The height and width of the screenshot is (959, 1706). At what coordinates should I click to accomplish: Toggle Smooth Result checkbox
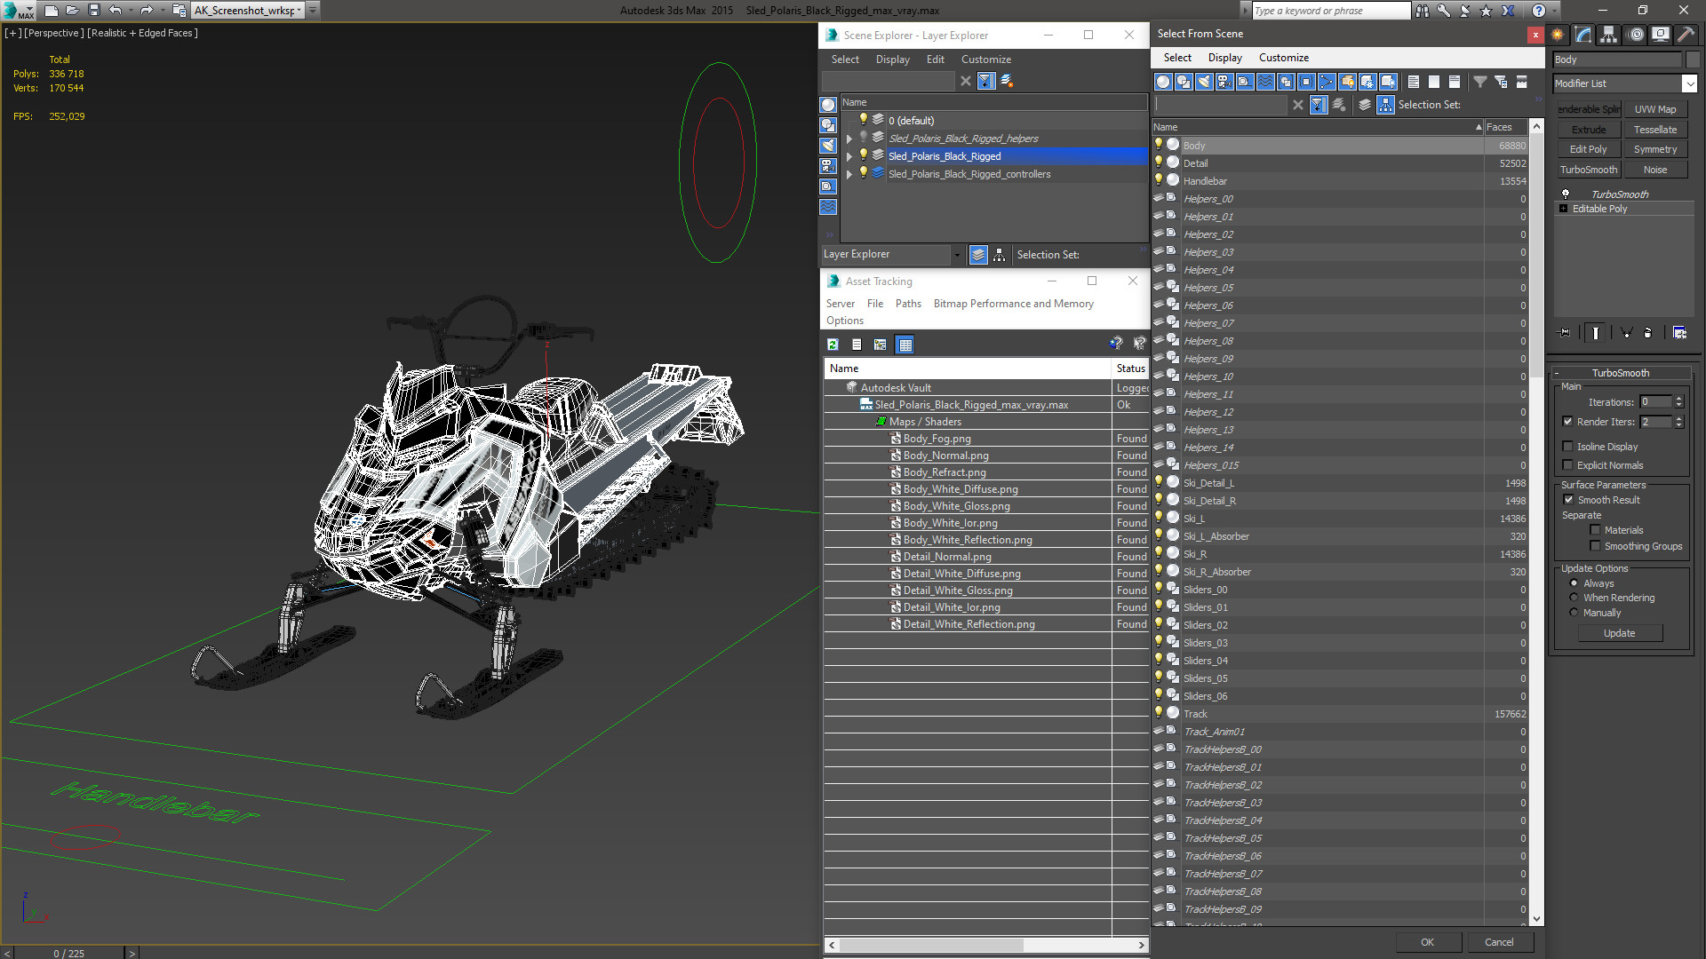[x=1568, y=500]
